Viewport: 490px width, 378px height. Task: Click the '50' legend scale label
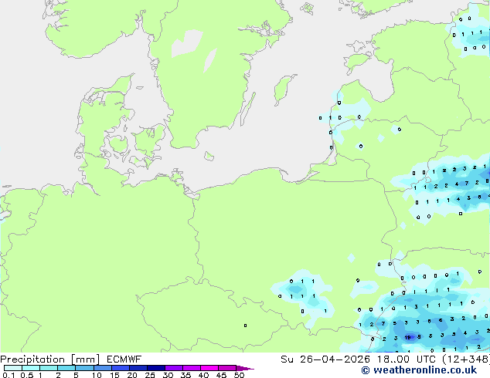240,375
